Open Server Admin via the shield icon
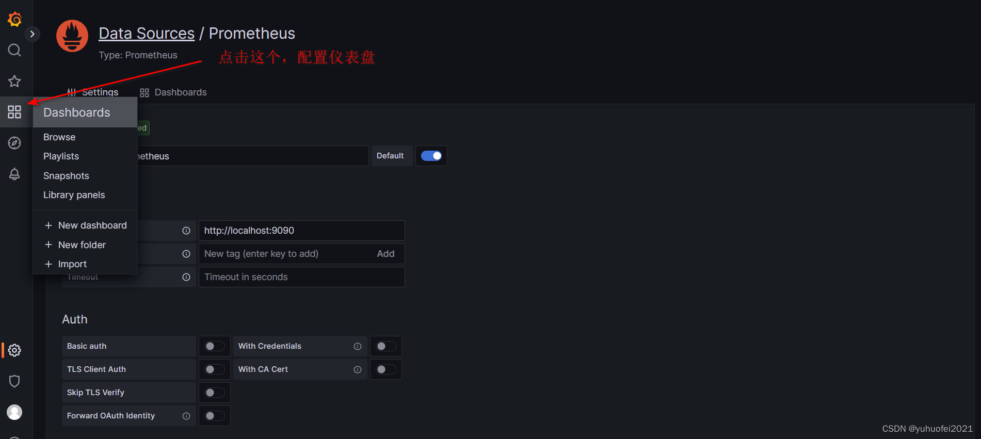 pyautogui.click(x=14, y=381)
